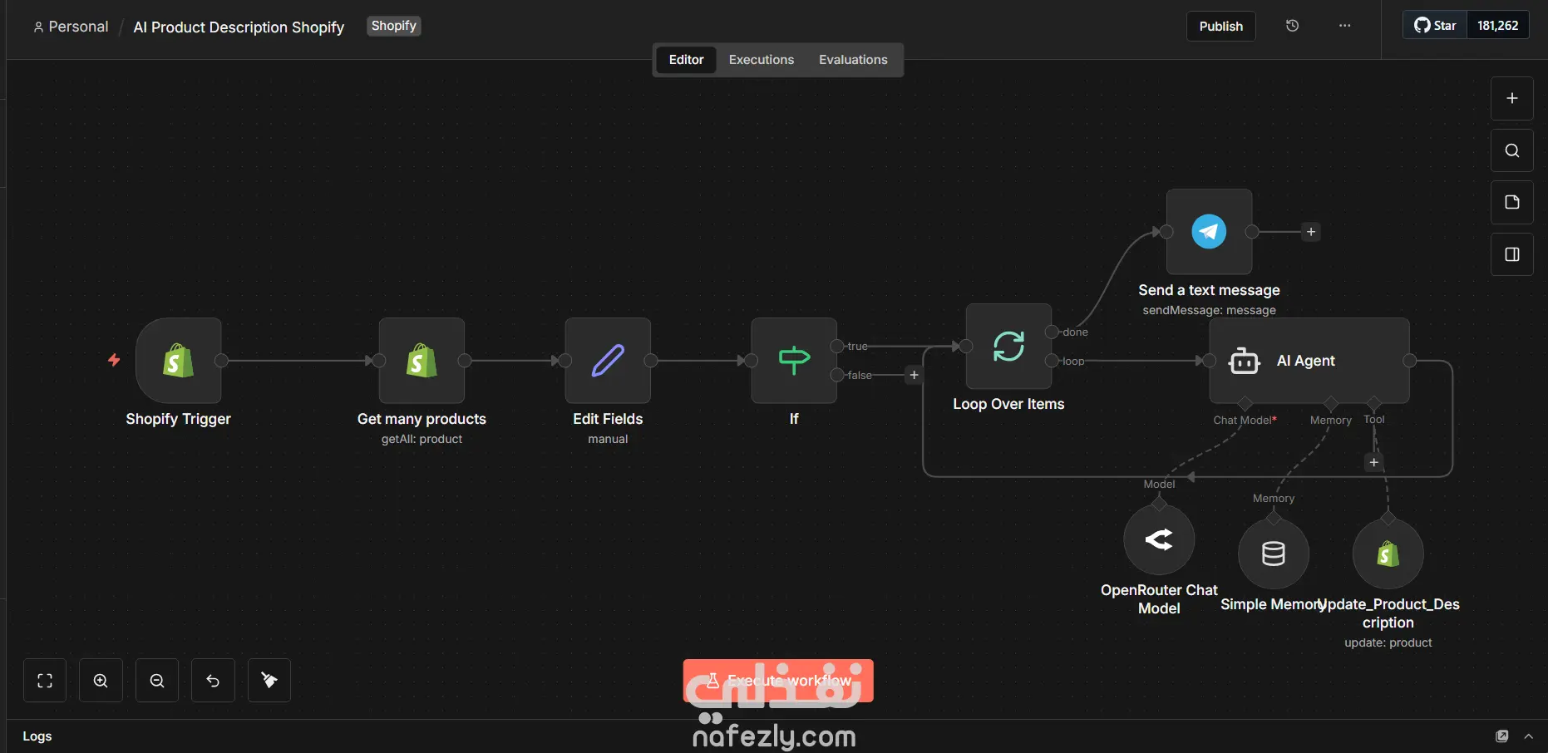Image resolution: width=1548 pixels, height=753 pixels.
Task: Open the Get many products node
Action: pyautogui.click(x=422, y=361)
